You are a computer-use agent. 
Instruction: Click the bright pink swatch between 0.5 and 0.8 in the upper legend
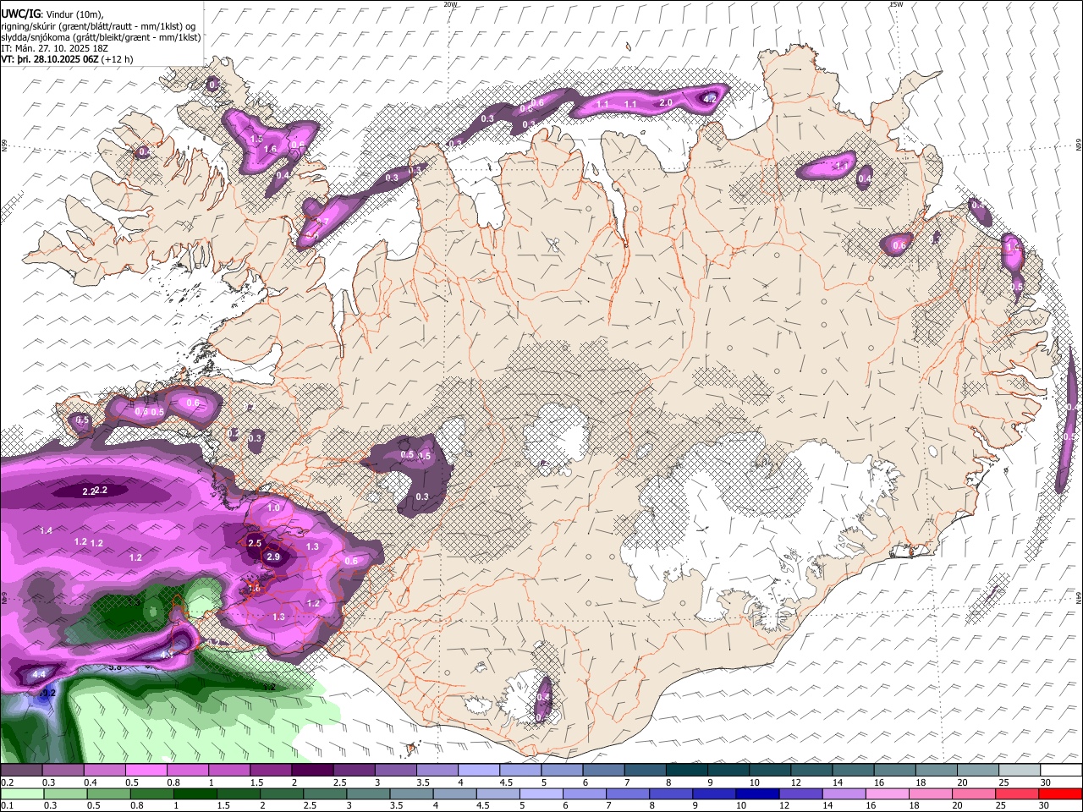(x=146, y=771)
